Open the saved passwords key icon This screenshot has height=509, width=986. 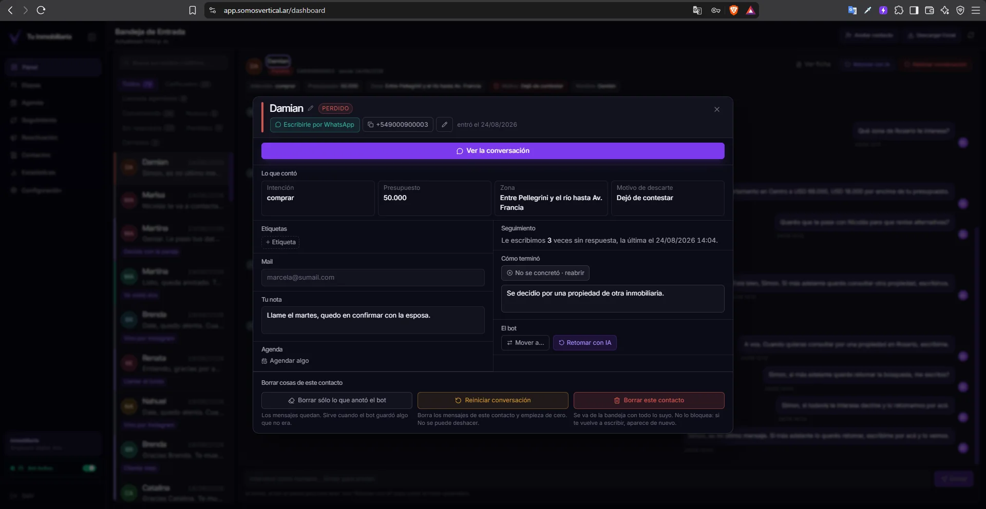716,10
